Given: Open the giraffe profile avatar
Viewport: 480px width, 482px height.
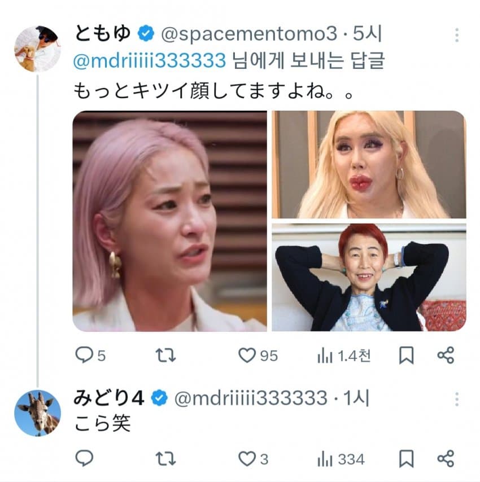Looking at the screenshot, I should tap(37, 413).
